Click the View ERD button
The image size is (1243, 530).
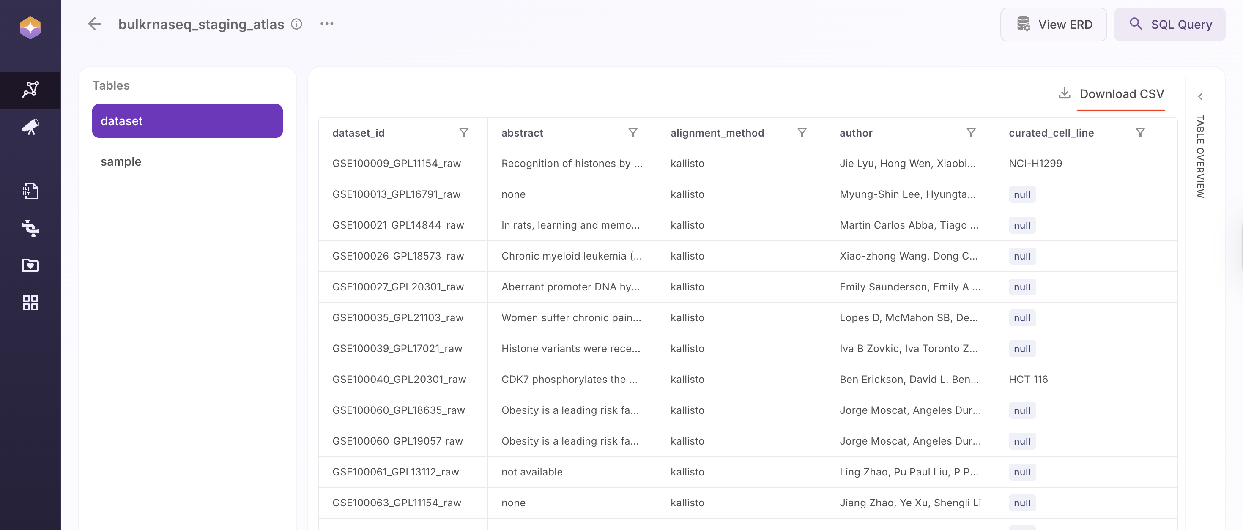point(1053,25)
